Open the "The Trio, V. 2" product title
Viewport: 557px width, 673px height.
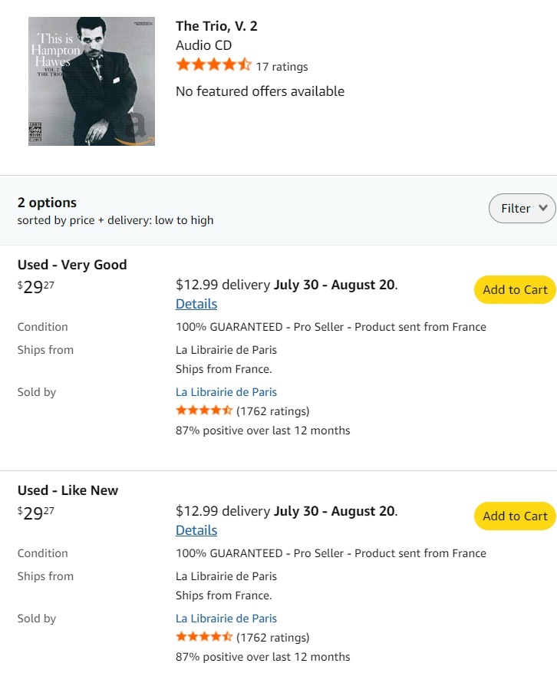tap(216, 26)
